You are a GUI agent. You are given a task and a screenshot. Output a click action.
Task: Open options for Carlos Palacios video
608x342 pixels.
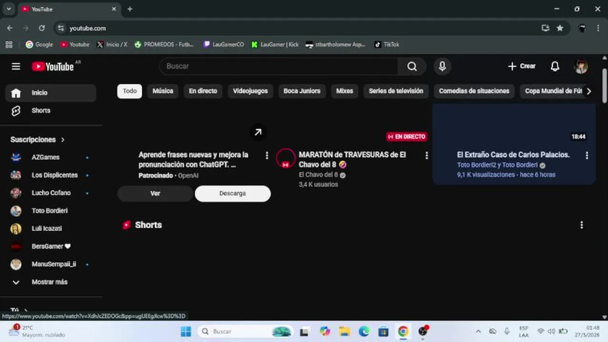(x=587, y=155)
